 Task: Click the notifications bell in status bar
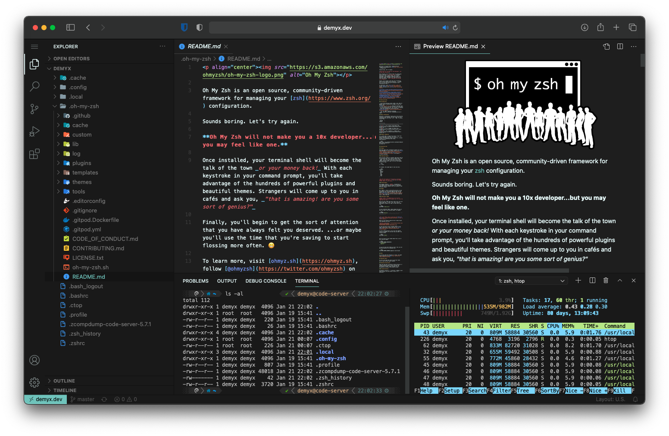pyautogui.click(x=635, y=399)
